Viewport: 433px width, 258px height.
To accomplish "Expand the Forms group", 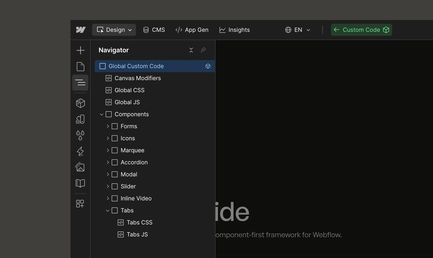I will coord(108,126).
